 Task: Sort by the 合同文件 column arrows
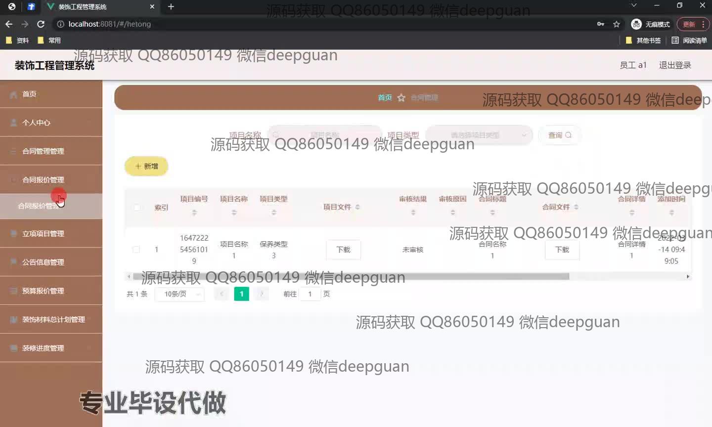[x=576, y=207]
